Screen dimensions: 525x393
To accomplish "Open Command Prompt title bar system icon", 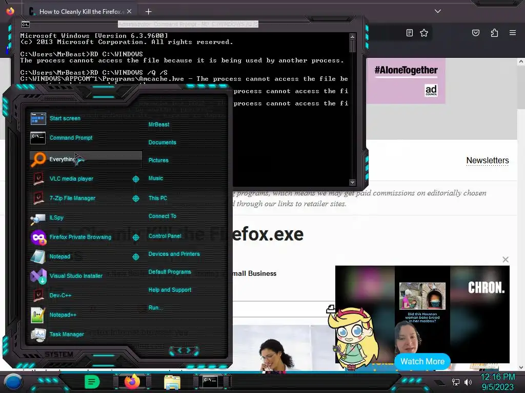I will [x=26, y=25].
